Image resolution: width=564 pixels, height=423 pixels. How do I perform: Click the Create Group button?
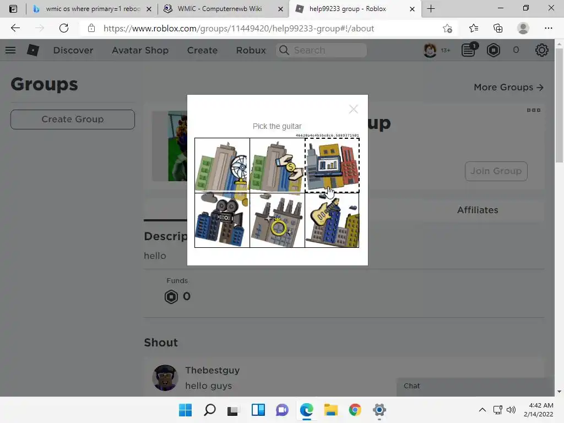point(73,120)
